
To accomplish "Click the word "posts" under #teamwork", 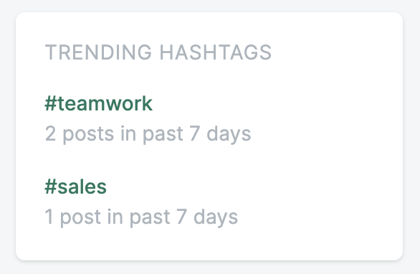I will (88, 134).
